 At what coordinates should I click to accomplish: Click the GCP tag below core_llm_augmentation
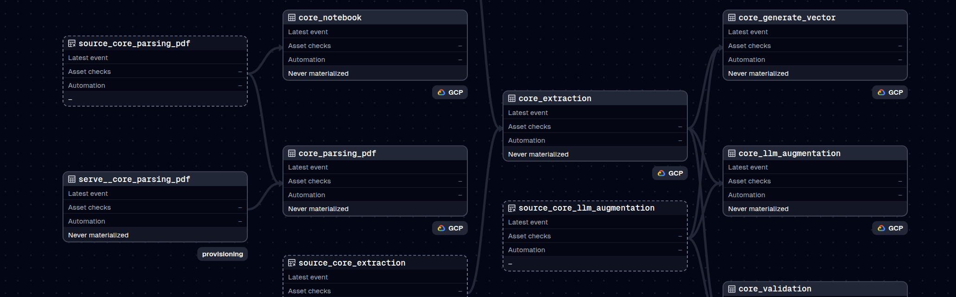(890, 228)
